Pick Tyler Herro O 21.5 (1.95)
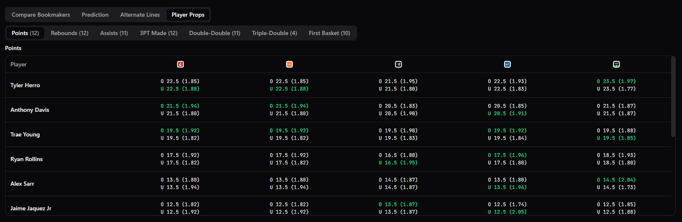Viewport: 682px width, 222px height. pos(398,81)
